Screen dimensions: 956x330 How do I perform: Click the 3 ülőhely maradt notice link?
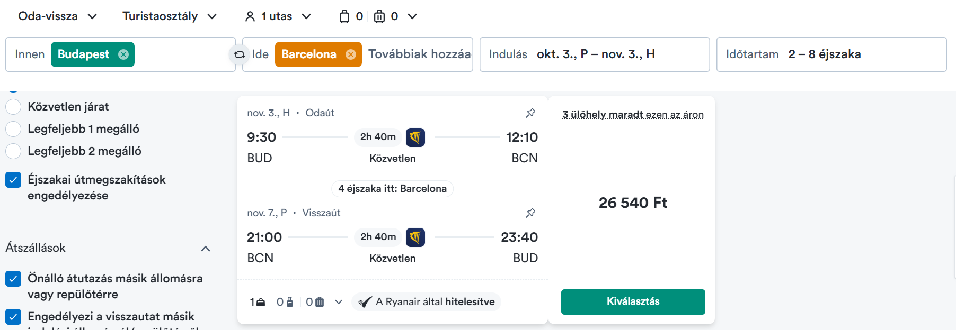click(x=633, y=115)
